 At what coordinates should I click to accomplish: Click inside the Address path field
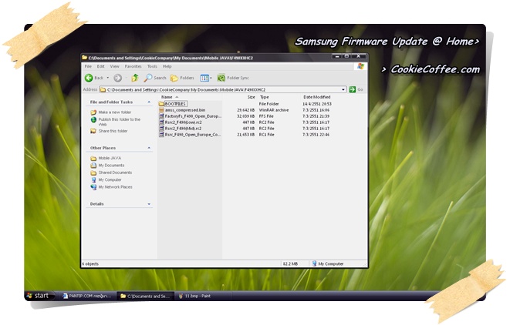coord(222,89)
